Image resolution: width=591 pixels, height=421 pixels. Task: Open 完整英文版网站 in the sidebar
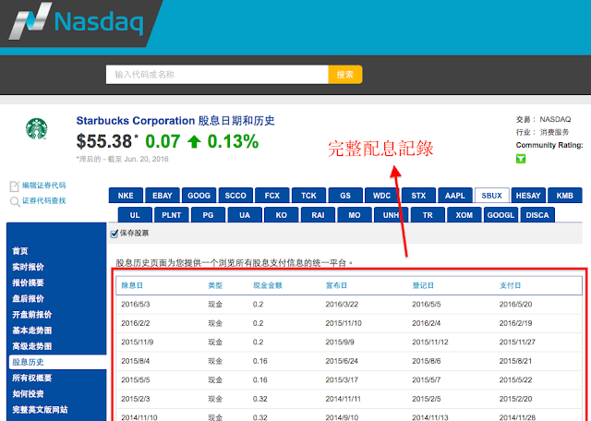[x=40, y=409]
